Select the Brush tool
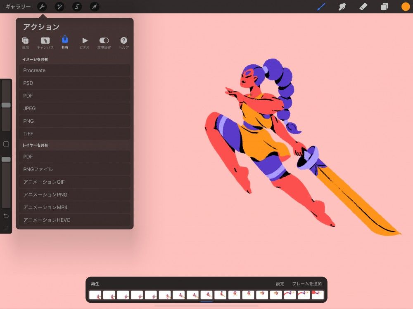The width and height of the screenshot is (413, 309). tap(321, 7)
